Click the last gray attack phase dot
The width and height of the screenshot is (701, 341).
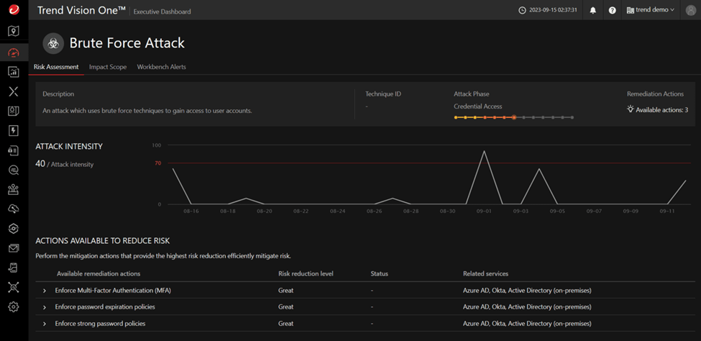point(572,118)
